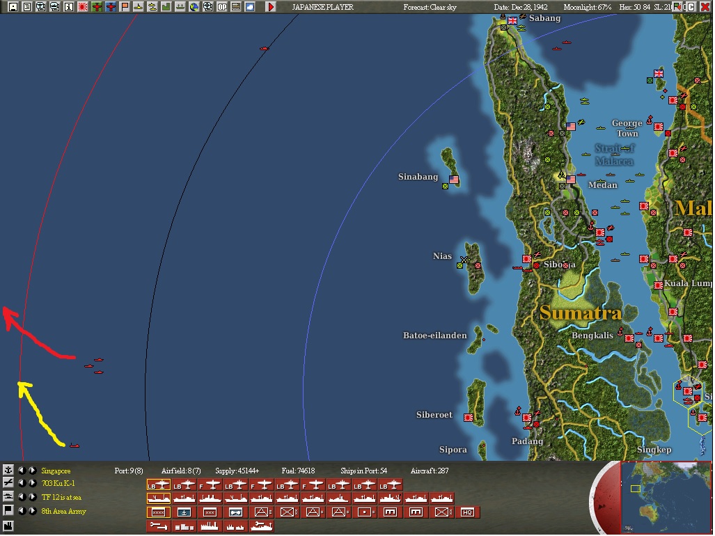Select the lone red ship near top of map
715x536 pixels.
(264, 48)
